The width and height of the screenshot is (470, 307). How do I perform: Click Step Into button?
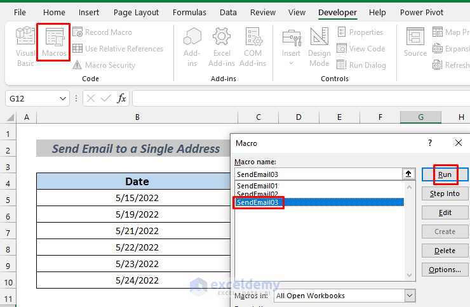click(445, 193)
